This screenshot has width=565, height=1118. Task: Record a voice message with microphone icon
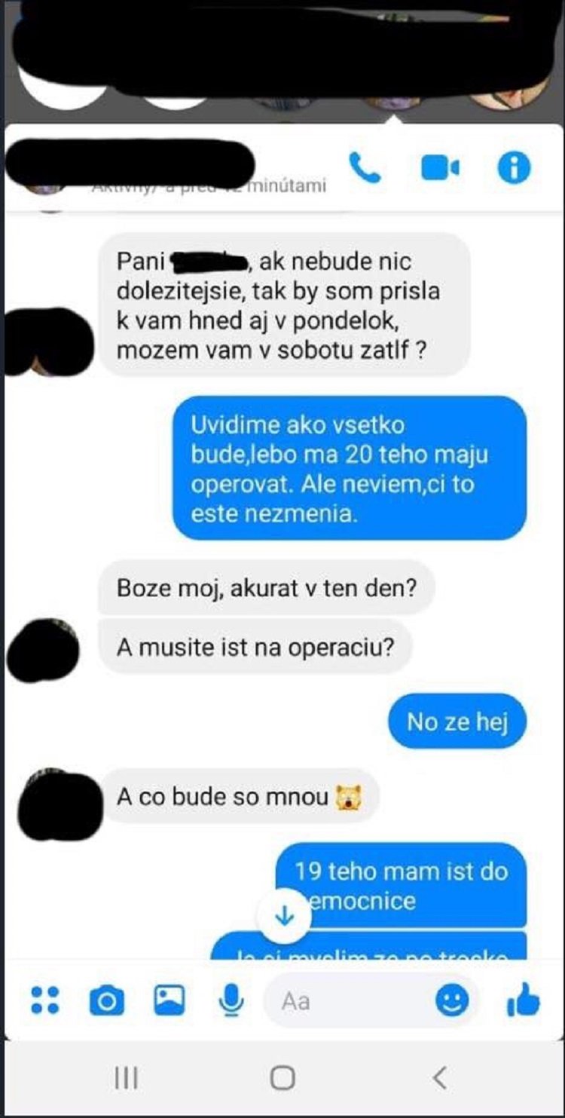click(231, 1000)
